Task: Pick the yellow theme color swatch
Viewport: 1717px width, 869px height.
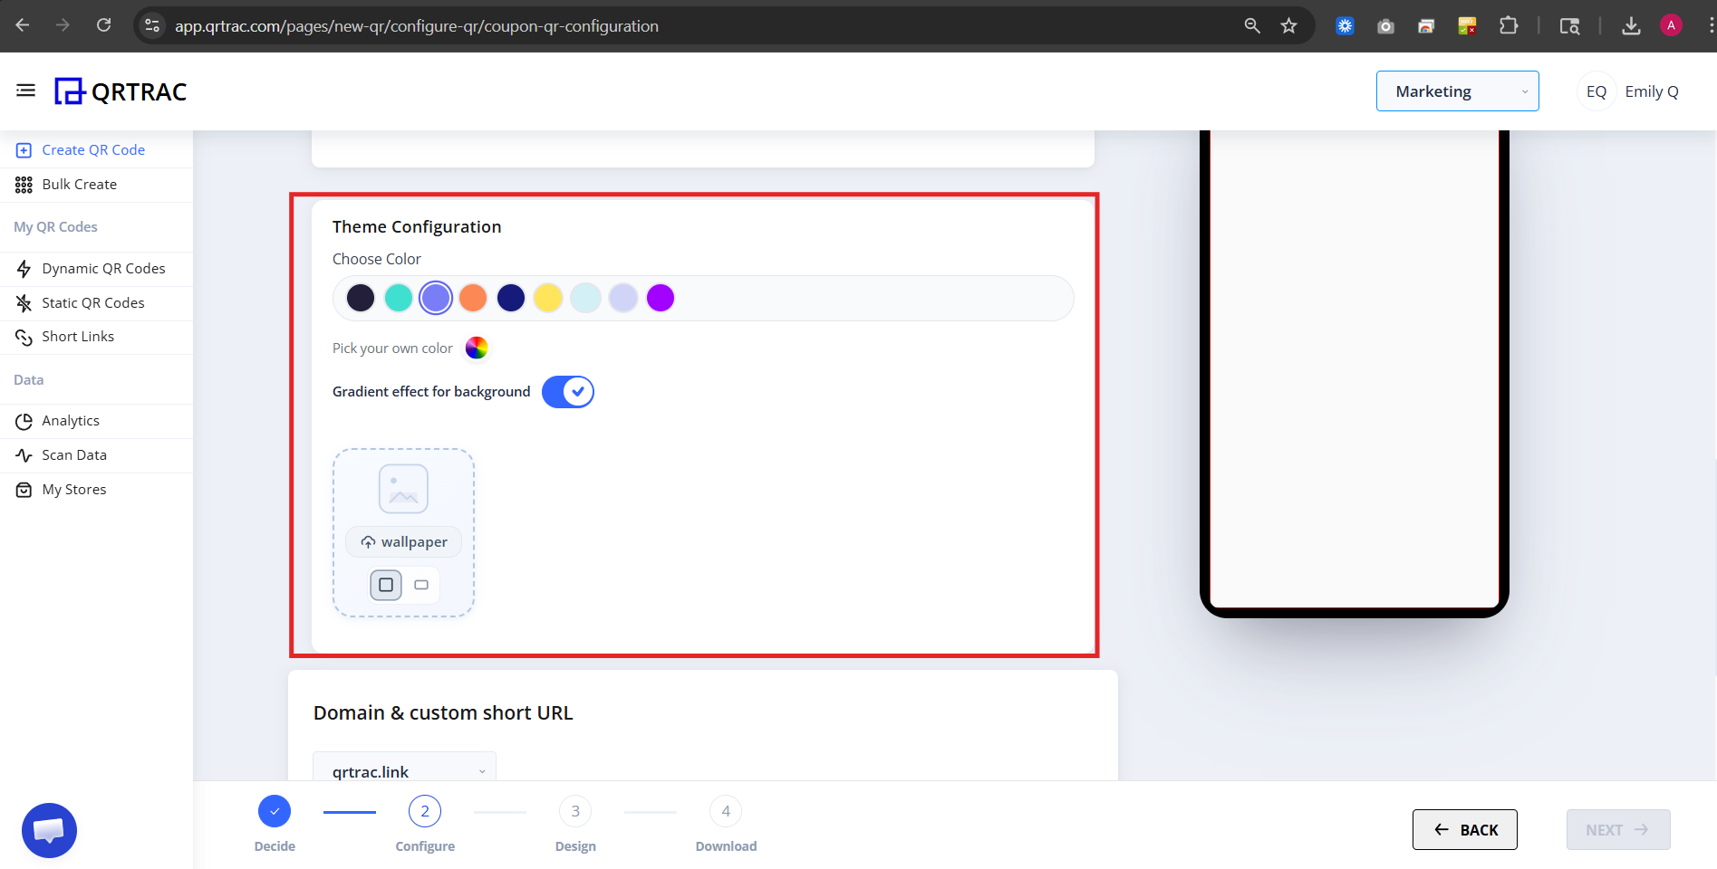Action: point(548,297)
